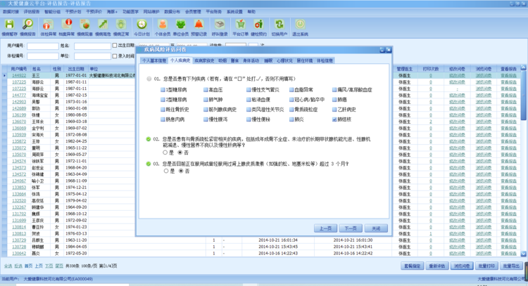
Task: Click the 退出系统 power icon
Action: coord(300,24)
